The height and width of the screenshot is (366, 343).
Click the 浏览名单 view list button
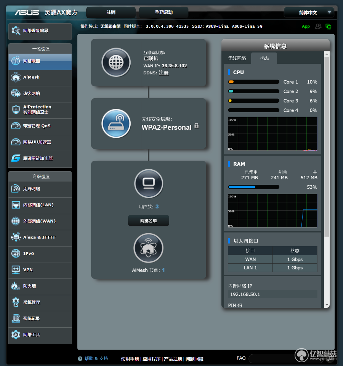coord(149,221)
